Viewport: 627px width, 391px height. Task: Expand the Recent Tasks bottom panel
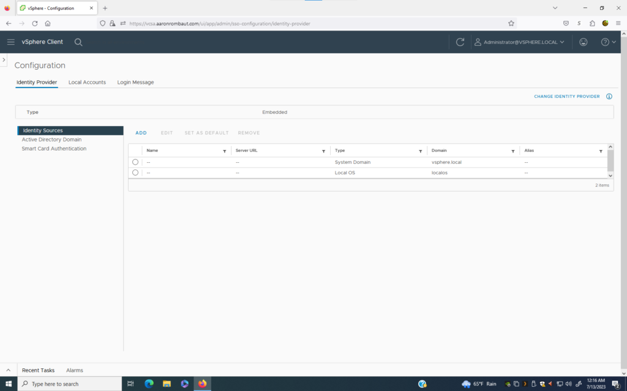[9, 370]
